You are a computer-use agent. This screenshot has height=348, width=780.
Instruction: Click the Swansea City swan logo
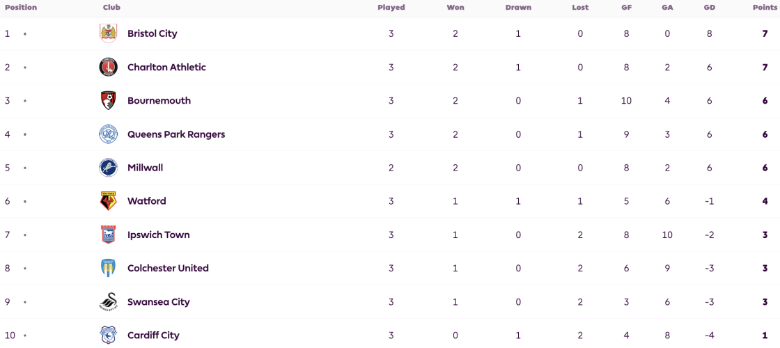(x=108, y=302)
